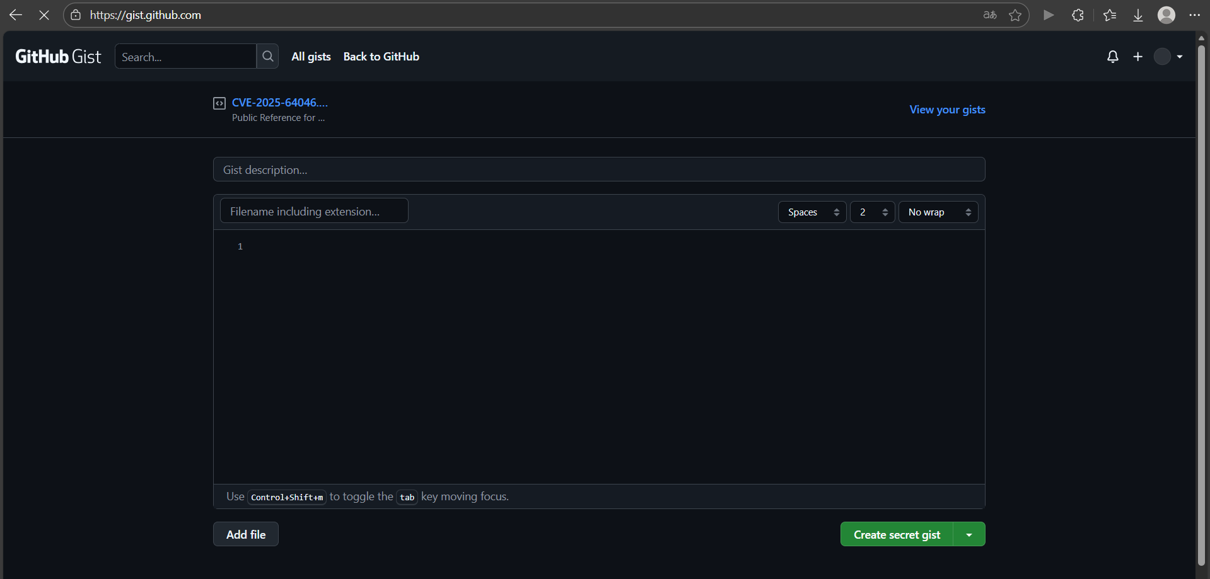The width and height of the screenshot is (1210, 579).
Task: Open browser downloads icon
Action: tap(1137, 15)
